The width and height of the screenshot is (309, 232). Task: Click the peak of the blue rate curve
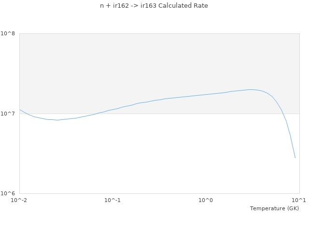point(251,89)
